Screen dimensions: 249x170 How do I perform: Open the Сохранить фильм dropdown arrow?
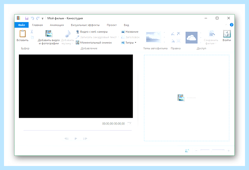click(x=216, y=43)
